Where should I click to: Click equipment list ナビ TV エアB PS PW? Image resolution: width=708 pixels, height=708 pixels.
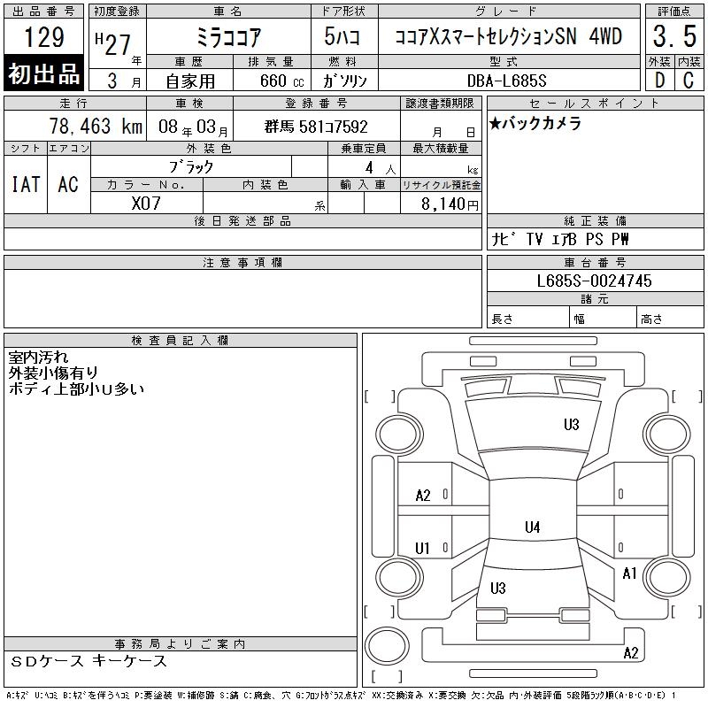tap(559, 239)
